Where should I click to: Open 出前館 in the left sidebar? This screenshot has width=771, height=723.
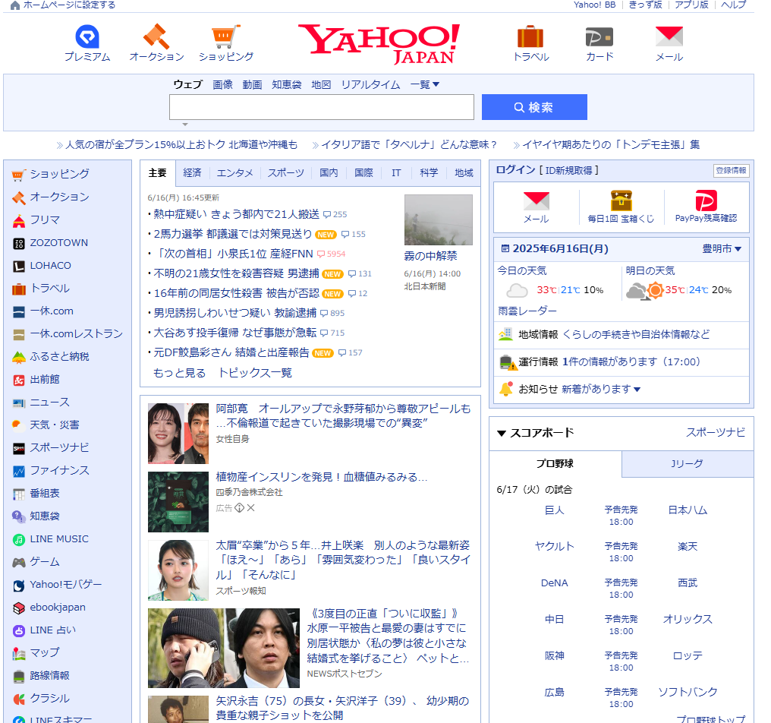[44, 380]
